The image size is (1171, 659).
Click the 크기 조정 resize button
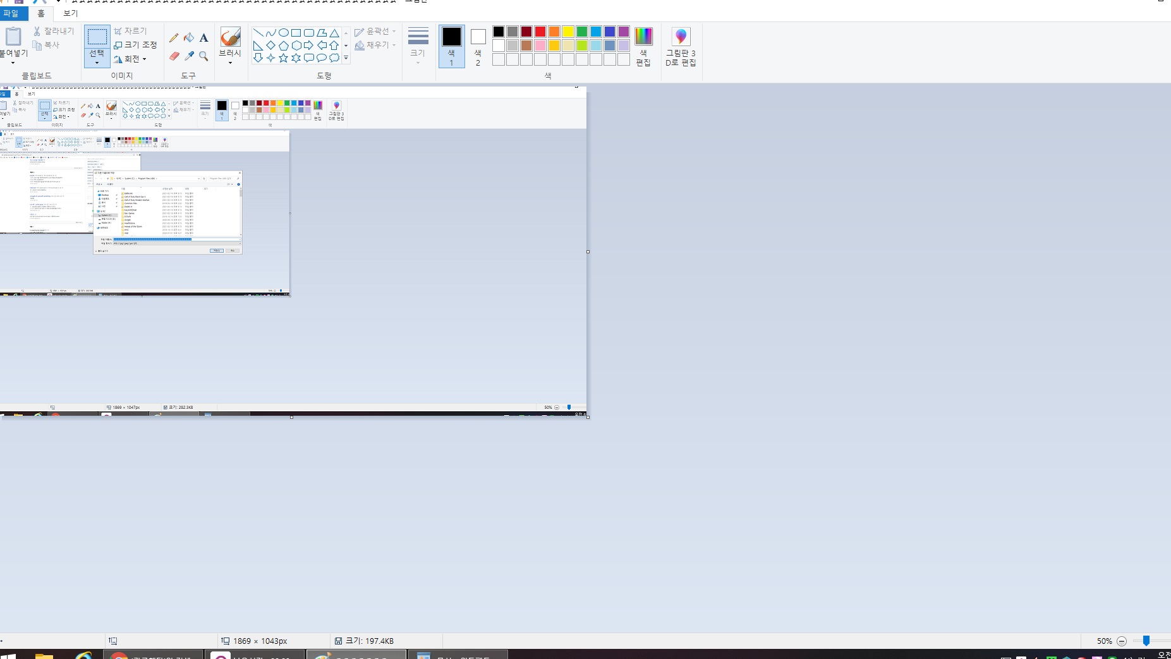pyautogui.click(x=135, y=45)
